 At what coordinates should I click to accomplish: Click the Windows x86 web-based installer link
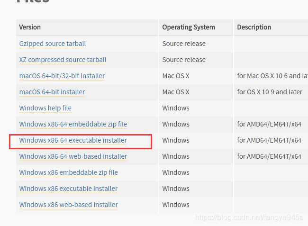click(x=69, y=205)
